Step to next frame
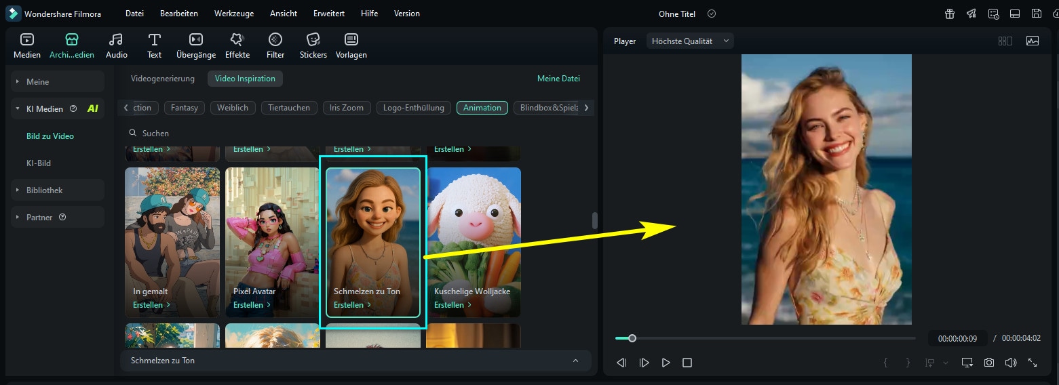The image size is (1059, 385). coord(644,363)
